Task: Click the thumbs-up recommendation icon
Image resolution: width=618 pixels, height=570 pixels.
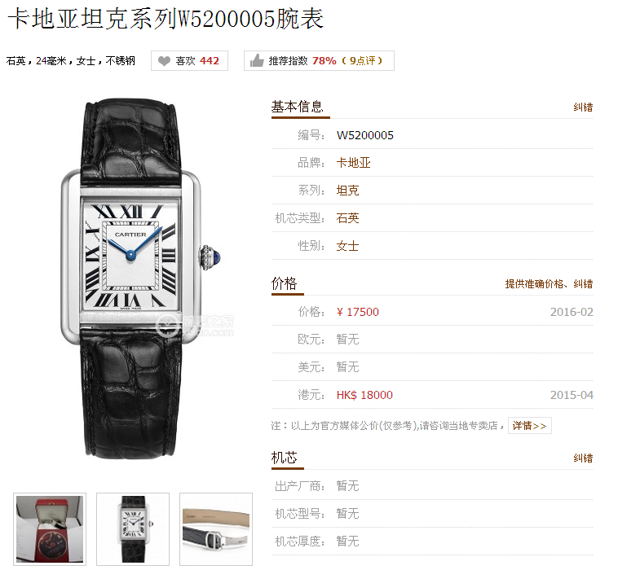Action: 257,60
